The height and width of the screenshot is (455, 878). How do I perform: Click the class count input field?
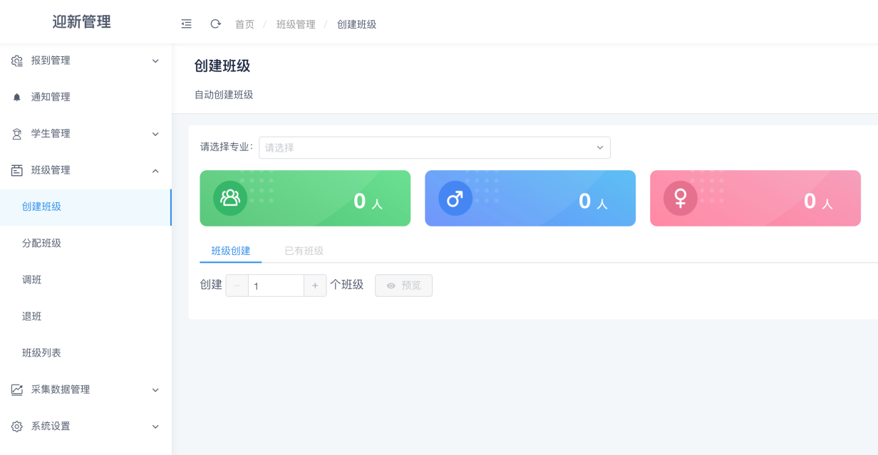point(276,285)
